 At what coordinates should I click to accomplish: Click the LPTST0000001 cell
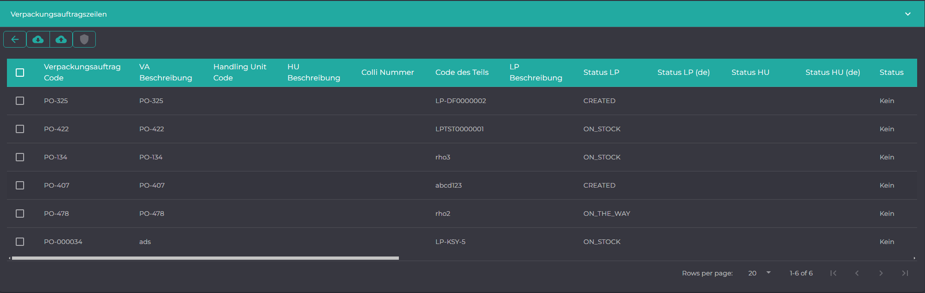click(x=459, y=129)
